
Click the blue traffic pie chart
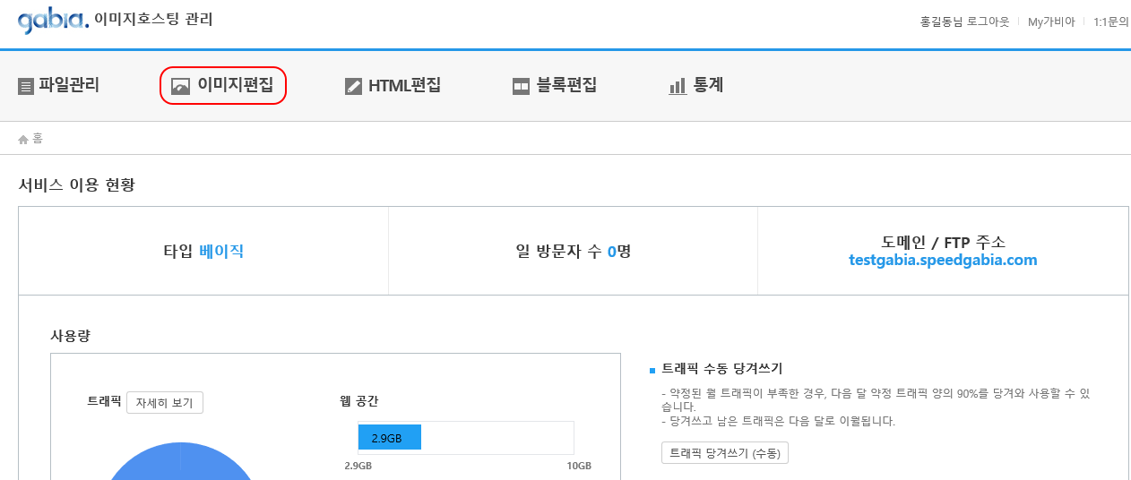179,461
